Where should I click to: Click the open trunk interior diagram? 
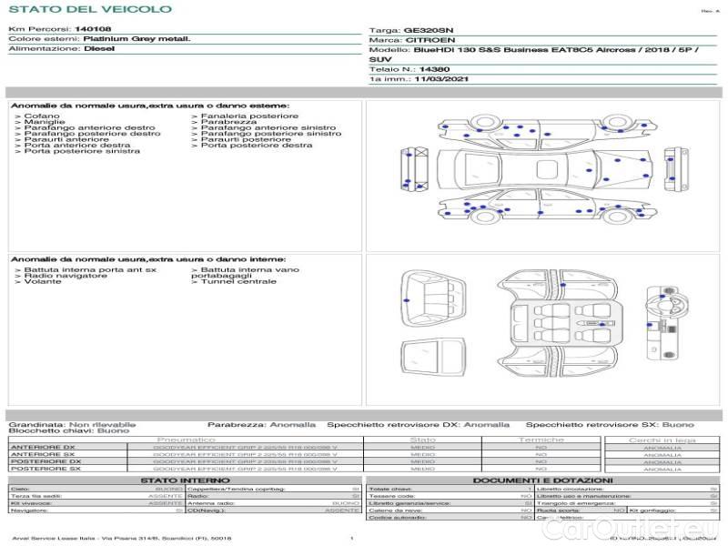(431, 298)
